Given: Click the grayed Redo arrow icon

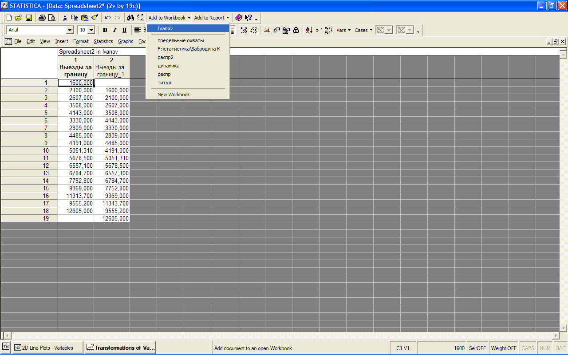Looking at the screenshot, I should pyautogui.click(x=118, y=18).
